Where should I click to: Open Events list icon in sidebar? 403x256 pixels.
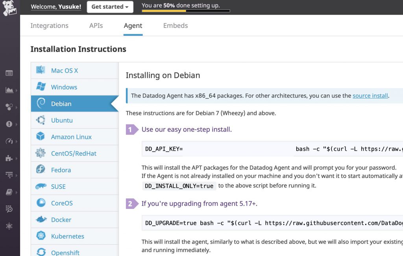point(9,73)
